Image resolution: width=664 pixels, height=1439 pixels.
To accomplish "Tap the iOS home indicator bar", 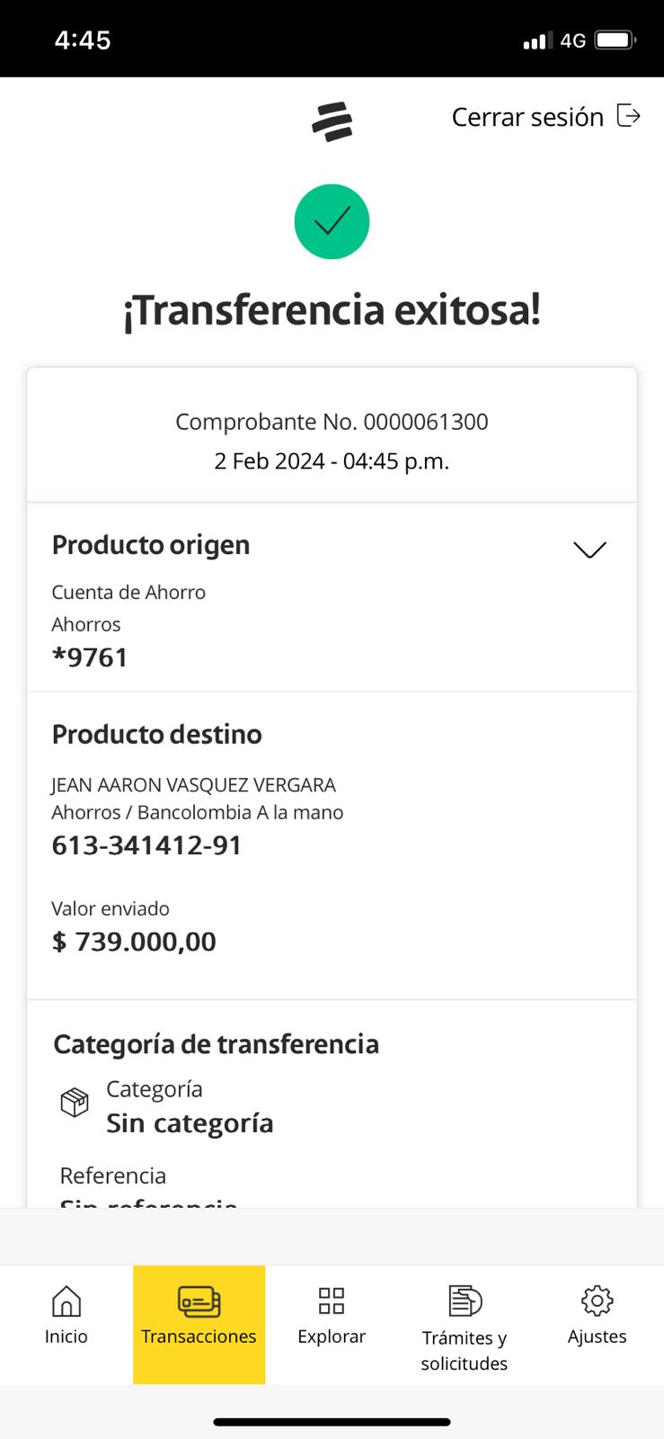I will [x=332, y=1422].
